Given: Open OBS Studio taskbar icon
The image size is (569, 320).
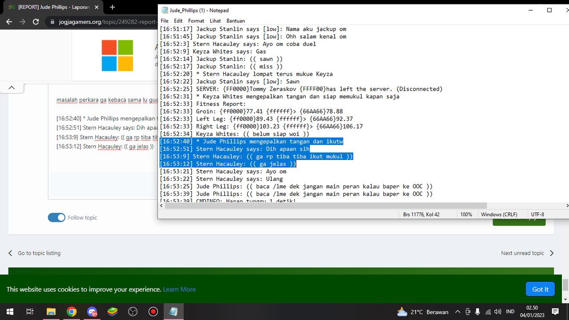Looking at the screenshot, I should tap(133, 312).
